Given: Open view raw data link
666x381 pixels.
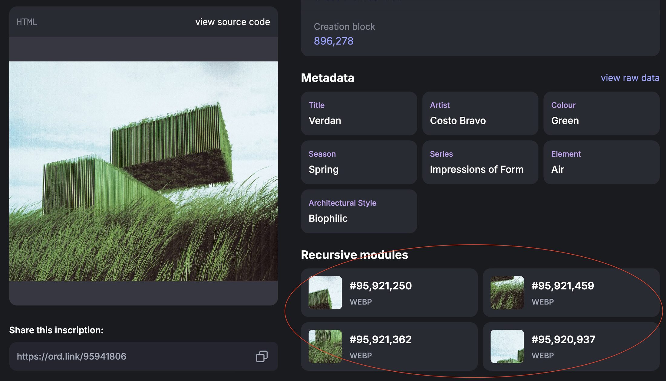Looking at the screenshot, I should pyautogui.click(x=630, y=78).
